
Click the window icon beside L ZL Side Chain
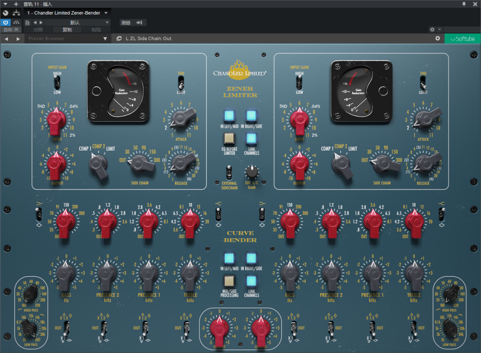pos(119,38)
